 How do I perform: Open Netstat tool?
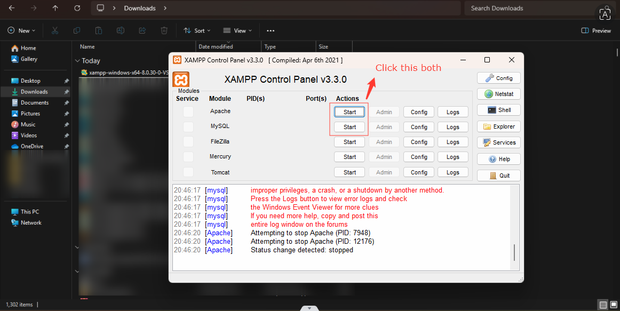[498, 94]
